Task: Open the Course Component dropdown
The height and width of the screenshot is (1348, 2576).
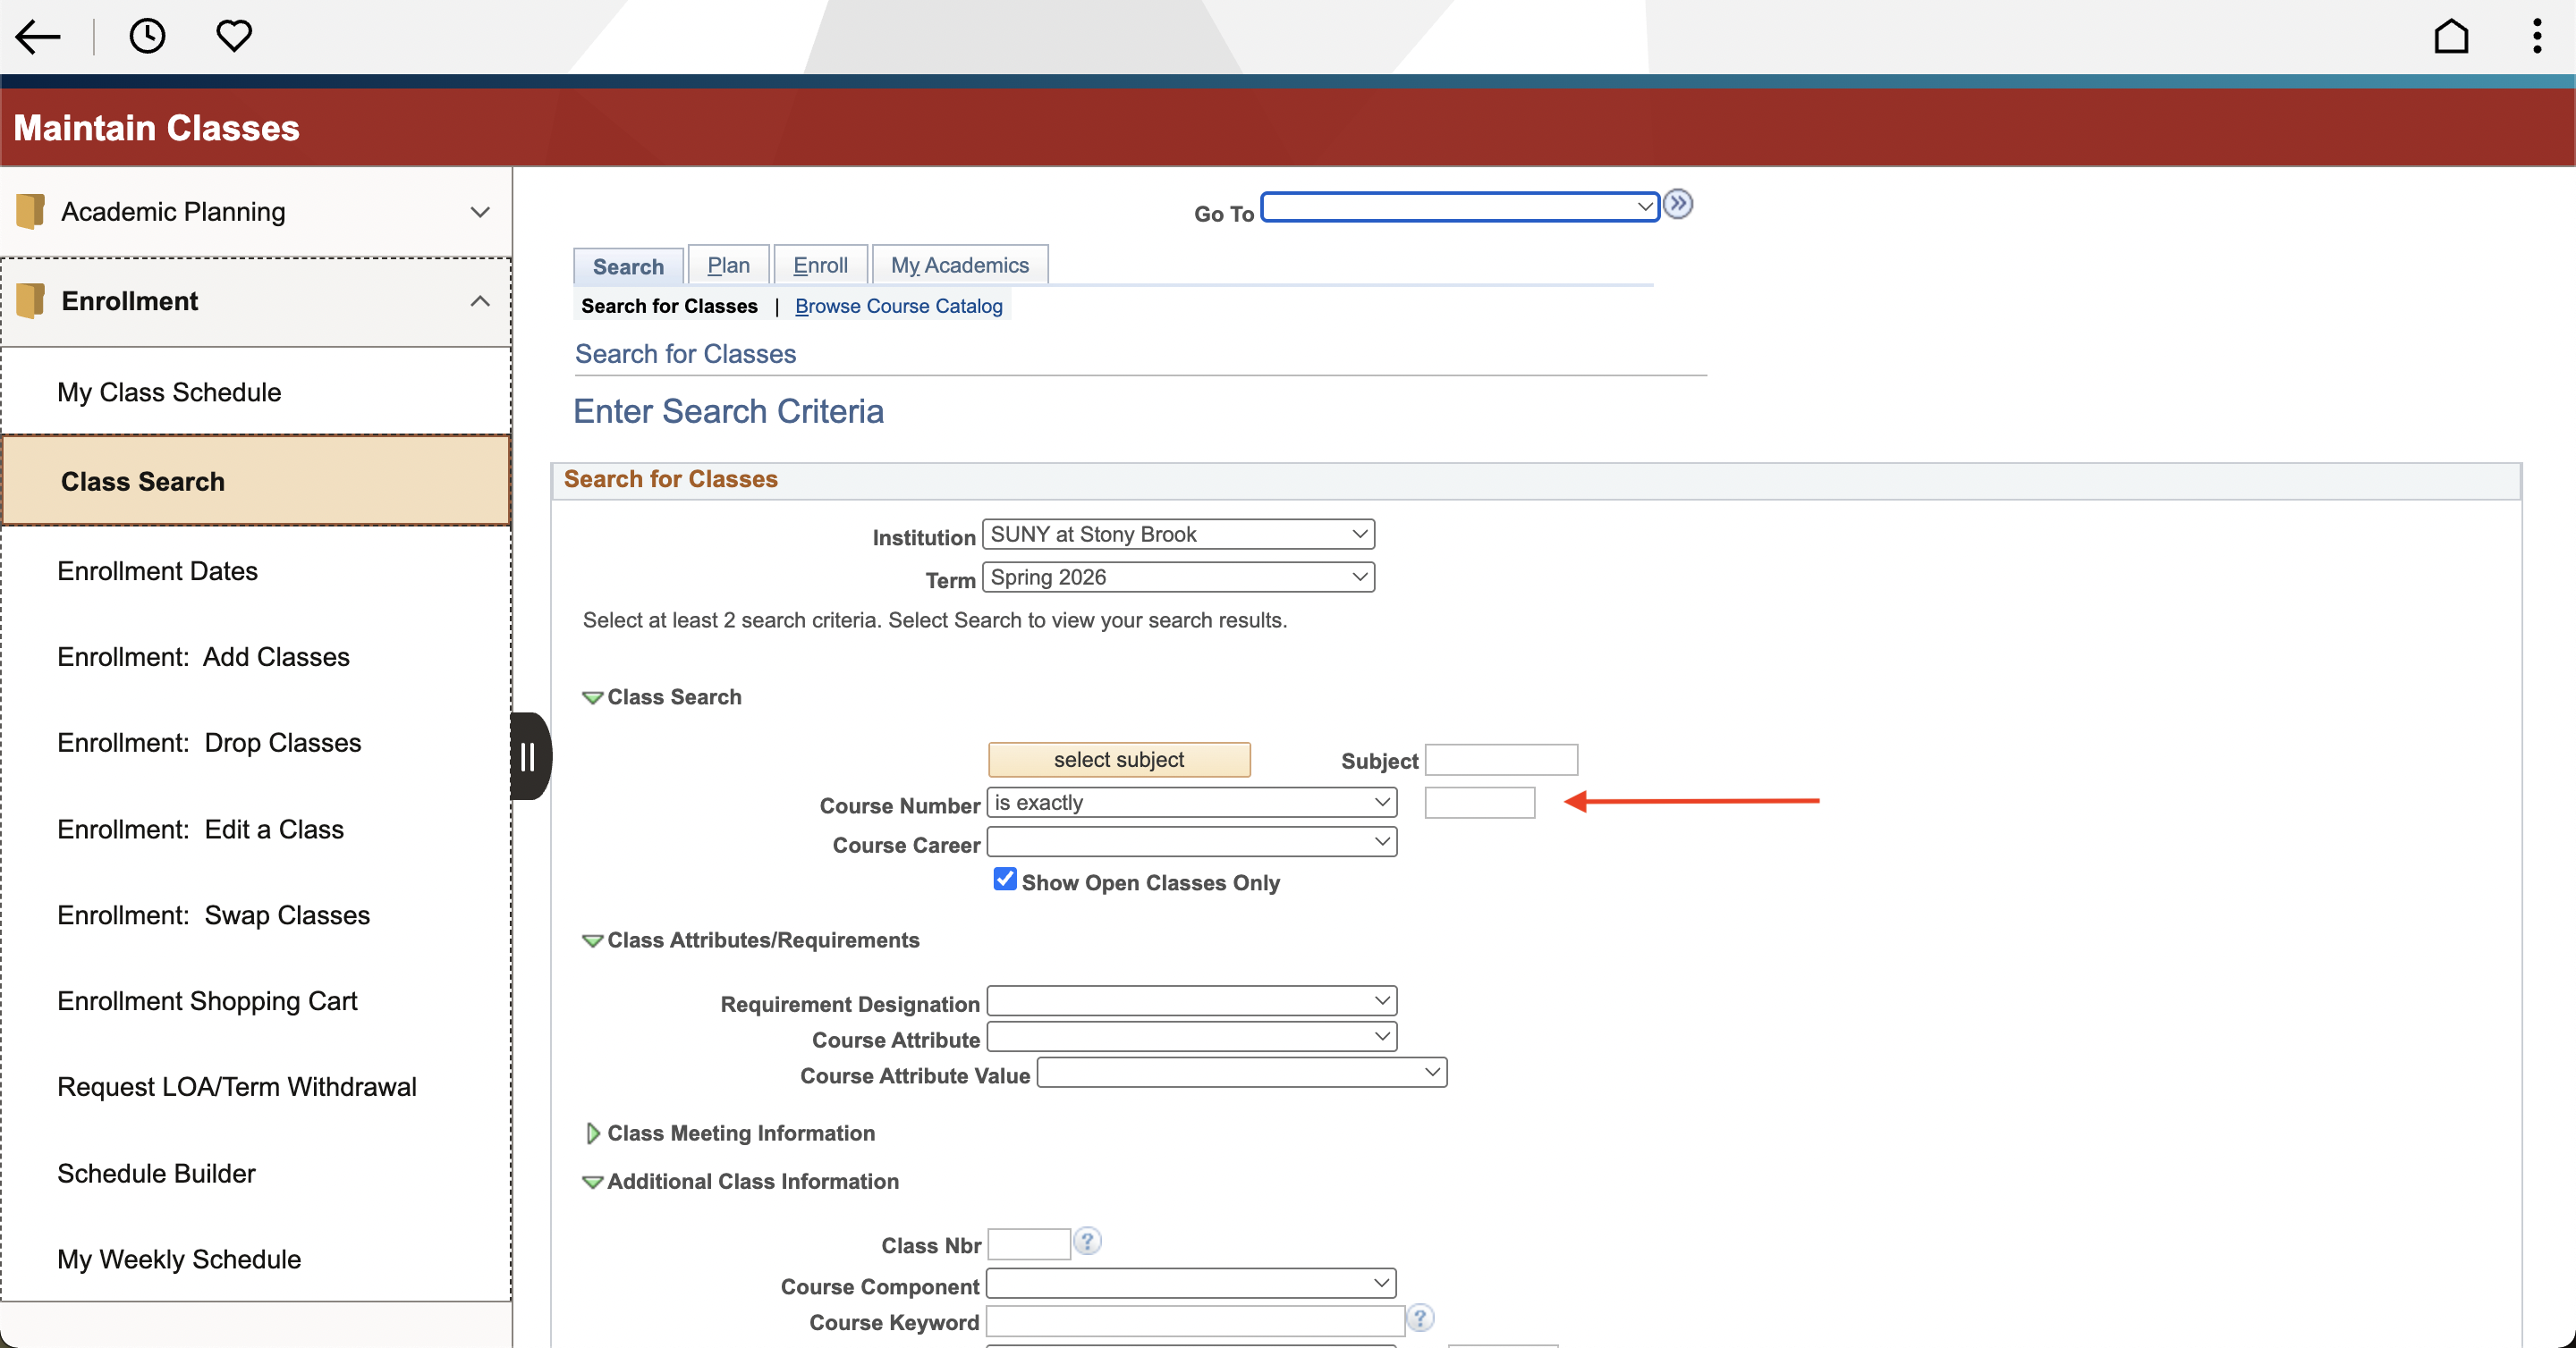Action: (1191, 1283)
